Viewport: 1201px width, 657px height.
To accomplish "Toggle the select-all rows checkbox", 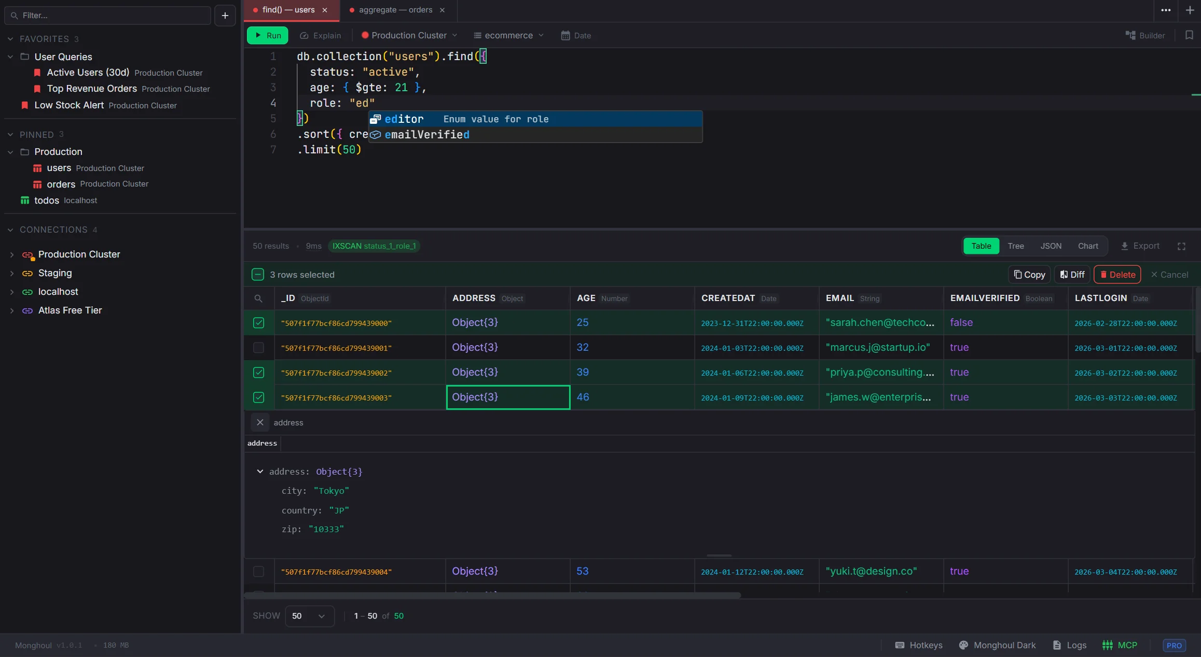I will (x=258, y=275).
